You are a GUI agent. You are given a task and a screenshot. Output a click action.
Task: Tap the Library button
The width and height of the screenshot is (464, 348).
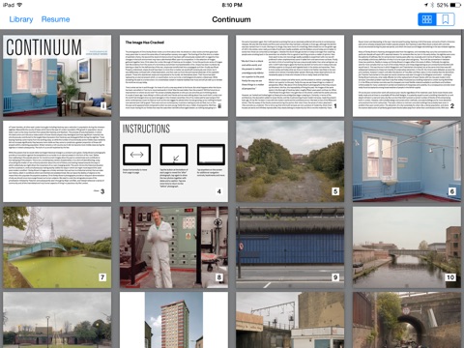pos(21,19)
